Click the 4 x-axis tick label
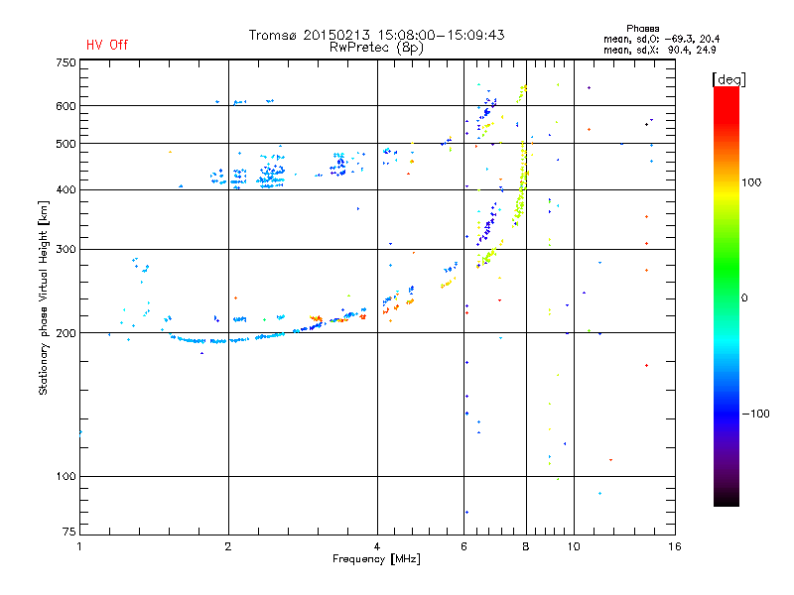The height and width of the screenshot is (595, 794). click(377, 546)
